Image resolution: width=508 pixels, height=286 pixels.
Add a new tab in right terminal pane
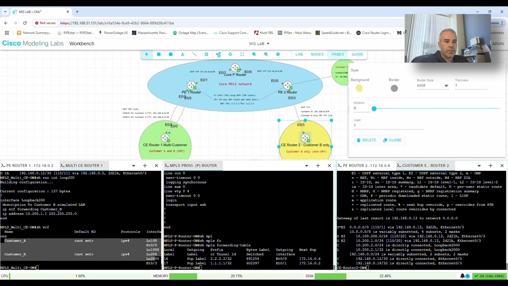(x=491, y=165)
